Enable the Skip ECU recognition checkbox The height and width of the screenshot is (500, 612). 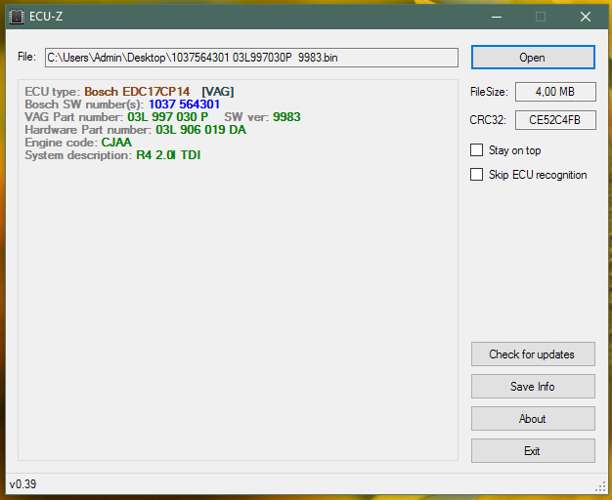pyautogui.click(x=476, y=175)
